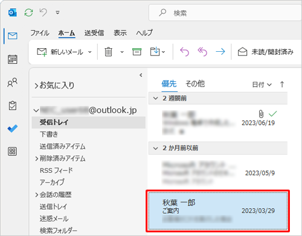Image resolution: width=302 pixels, height=236 pixels.
Task: Open the To Do checkmark app in the sidebar
Action: click(x=13, y=128)
